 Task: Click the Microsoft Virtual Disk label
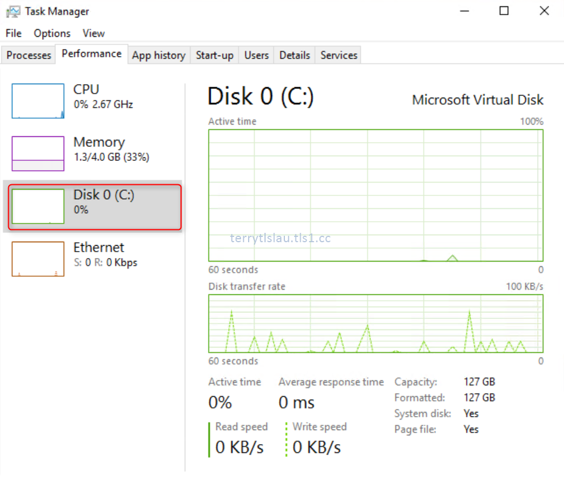pos(478,99)
